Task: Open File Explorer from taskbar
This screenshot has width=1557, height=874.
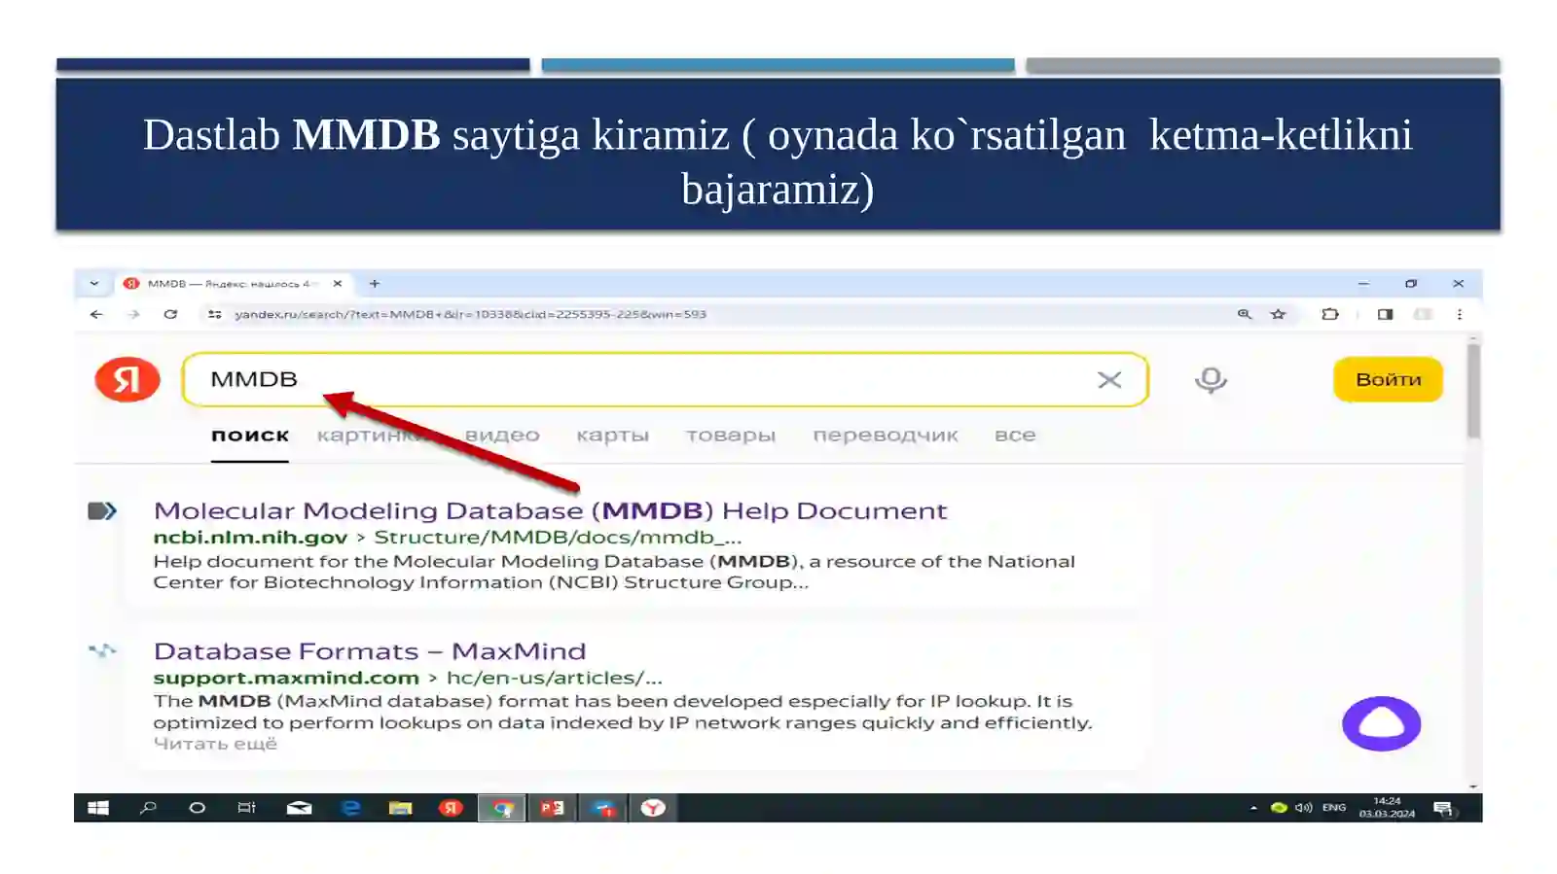Action: coord(400,808)
